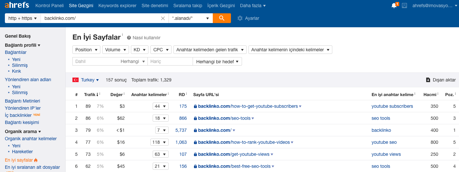Click lock icon of the seo-tools URL row
This screenshot has width=459, height=172.
coord(195,118)
